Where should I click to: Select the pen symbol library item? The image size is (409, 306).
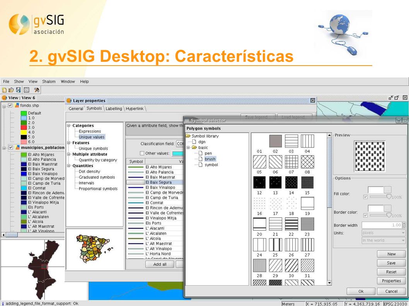click(x=208, y=153)
